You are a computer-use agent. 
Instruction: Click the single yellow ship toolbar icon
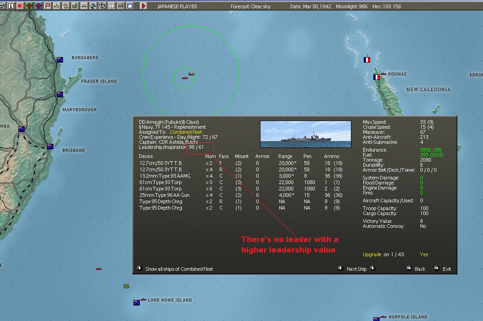[57, 5]
